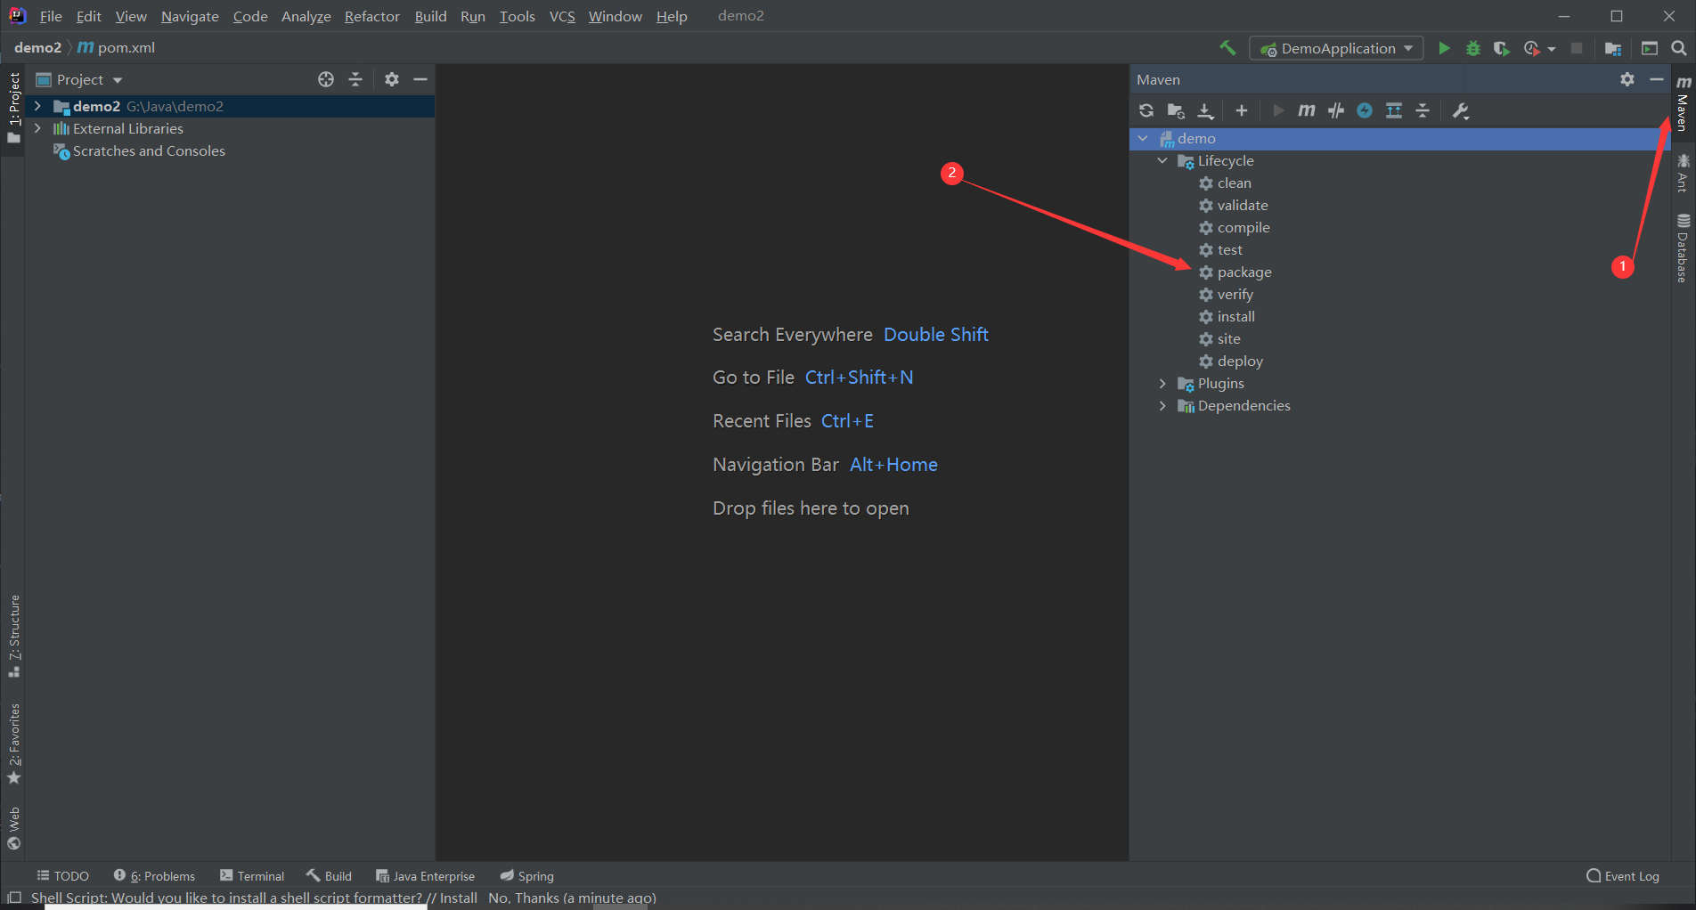Reload All Maven Projects icon
The height and width of the screenshot is (910, 1696).
1146,110
